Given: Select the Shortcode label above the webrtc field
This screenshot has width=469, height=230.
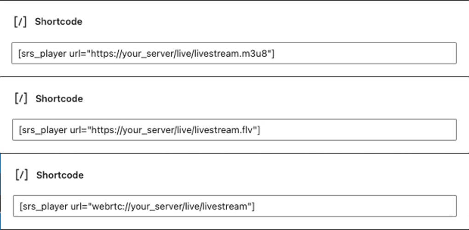Looking at the screenshot, I should [x=60, y=175].
